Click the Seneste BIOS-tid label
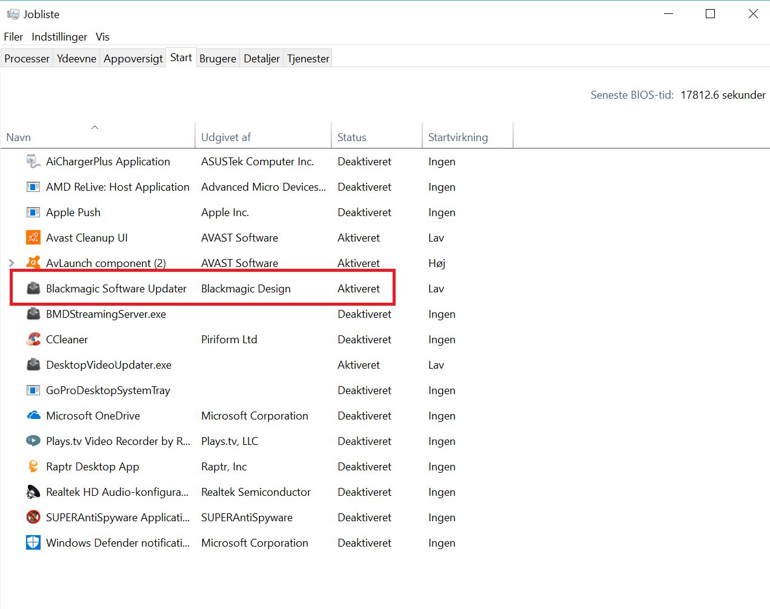Image resolution: width=770 pixels, height=609 pixels. [632, 95]
